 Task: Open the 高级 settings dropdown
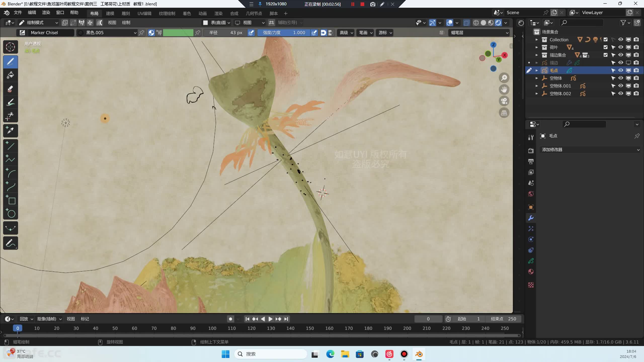346,33
